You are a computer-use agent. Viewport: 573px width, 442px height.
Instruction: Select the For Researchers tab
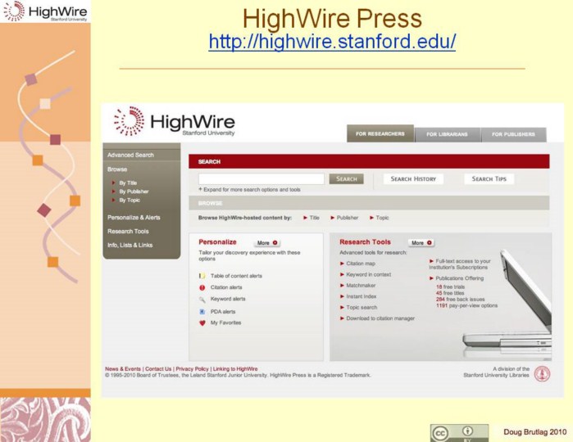tap(380, 134)
